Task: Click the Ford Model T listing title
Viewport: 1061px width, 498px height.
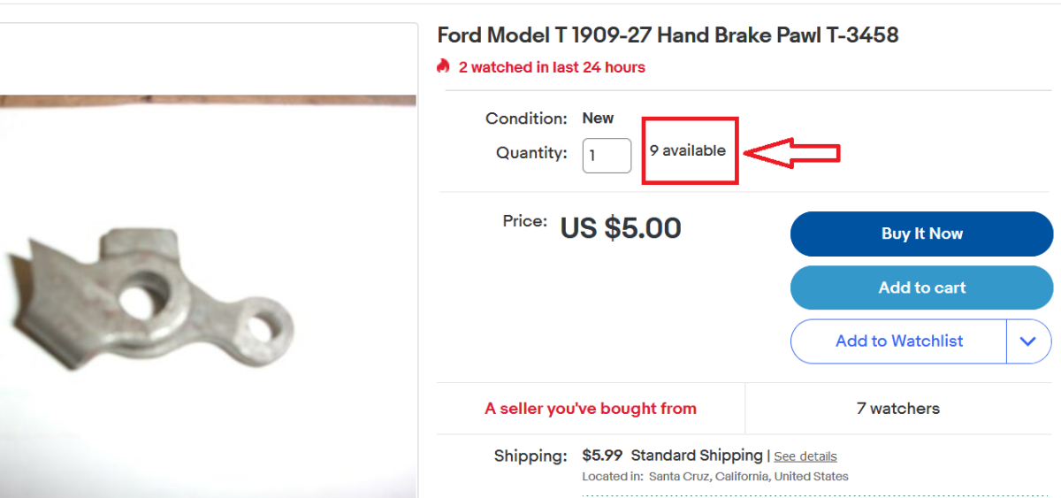Action: pos(668,35)
